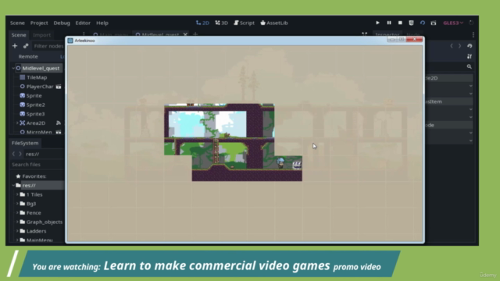
Task: Go back in FileSystem history
Action: coord(13,154)
